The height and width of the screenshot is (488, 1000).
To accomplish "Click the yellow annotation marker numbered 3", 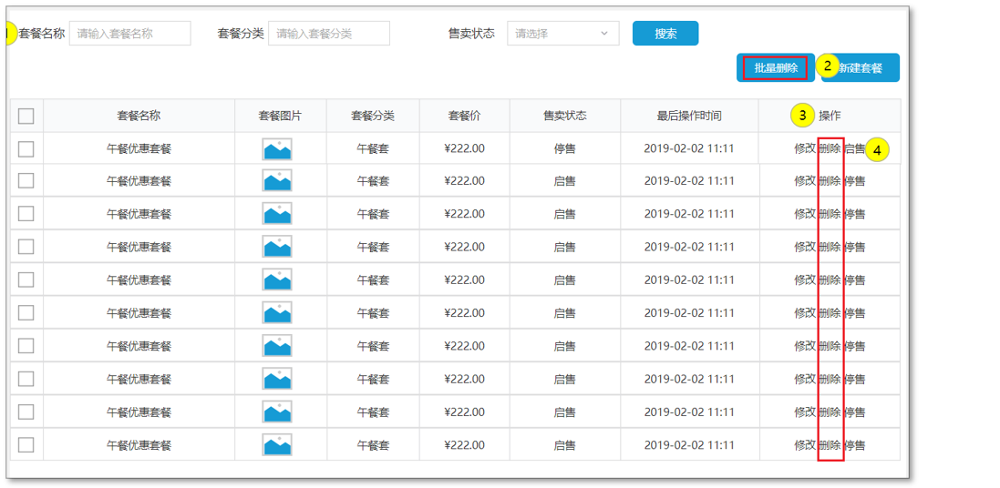I will pyautogui.click(x=802, y=116).
